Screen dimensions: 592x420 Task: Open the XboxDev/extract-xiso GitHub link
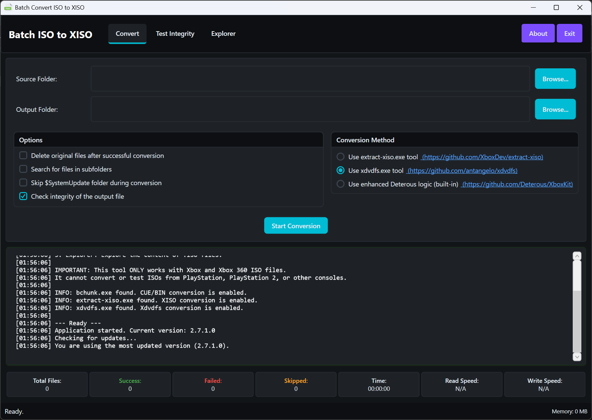(x=482, y=157)
